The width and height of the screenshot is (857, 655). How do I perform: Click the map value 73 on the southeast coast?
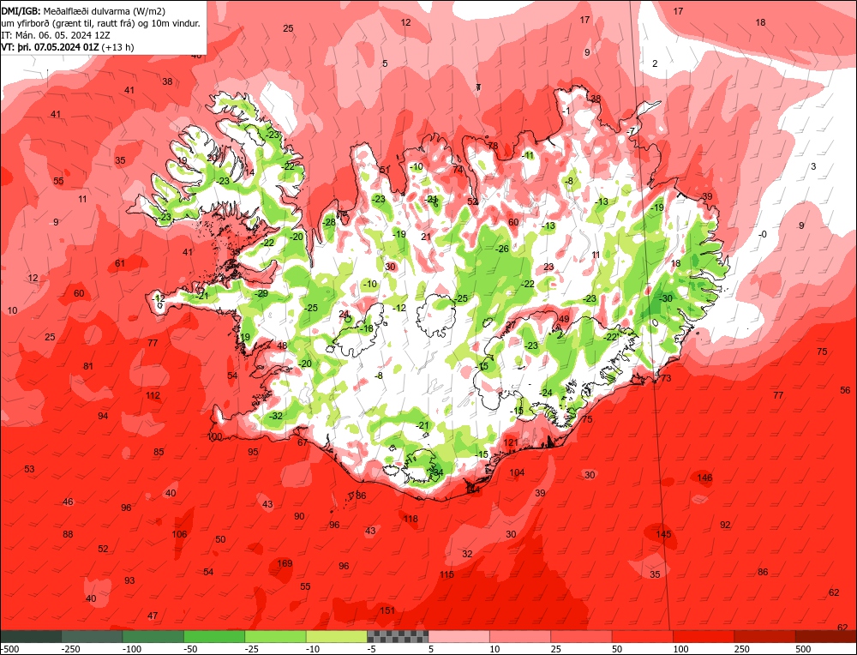666,378
